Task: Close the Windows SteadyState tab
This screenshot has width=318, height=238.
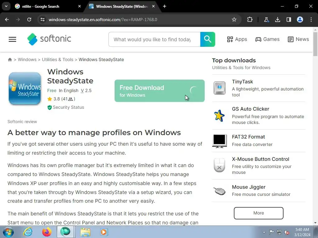Action: pyautogui.click(x=153, y=6)
